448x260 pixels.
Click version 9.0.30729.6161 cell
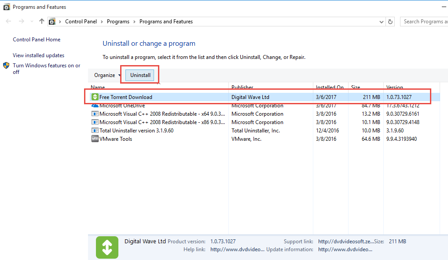403,114
